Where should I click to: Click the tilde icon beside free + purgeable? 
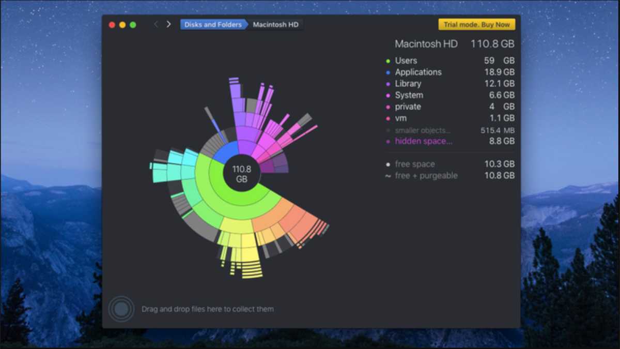click(389, 175)
